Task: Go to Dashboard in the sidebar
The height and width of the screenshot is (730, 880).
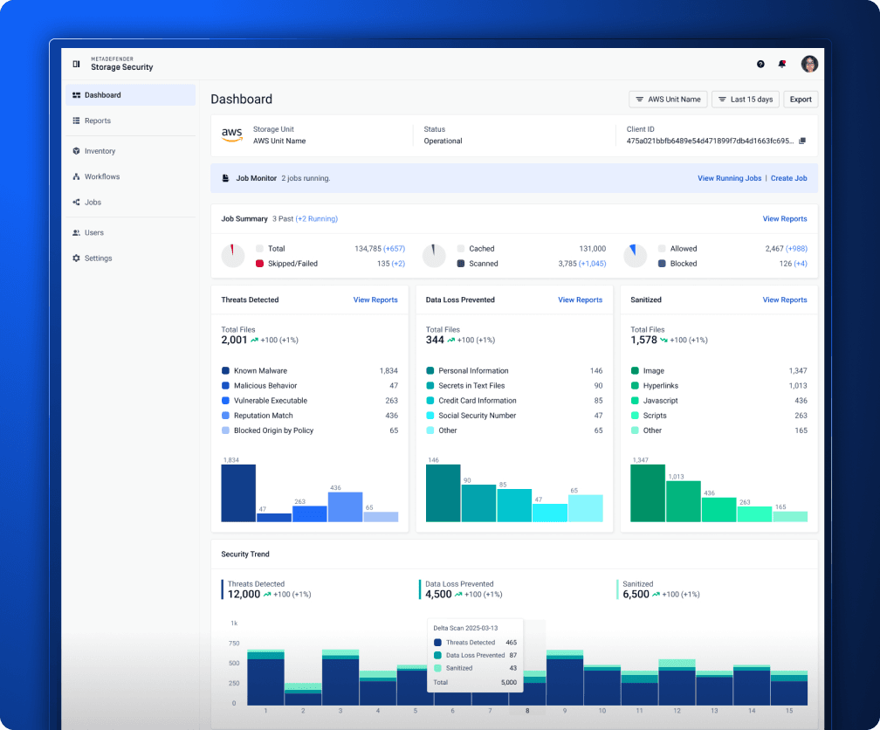Action: pos(130,95)
